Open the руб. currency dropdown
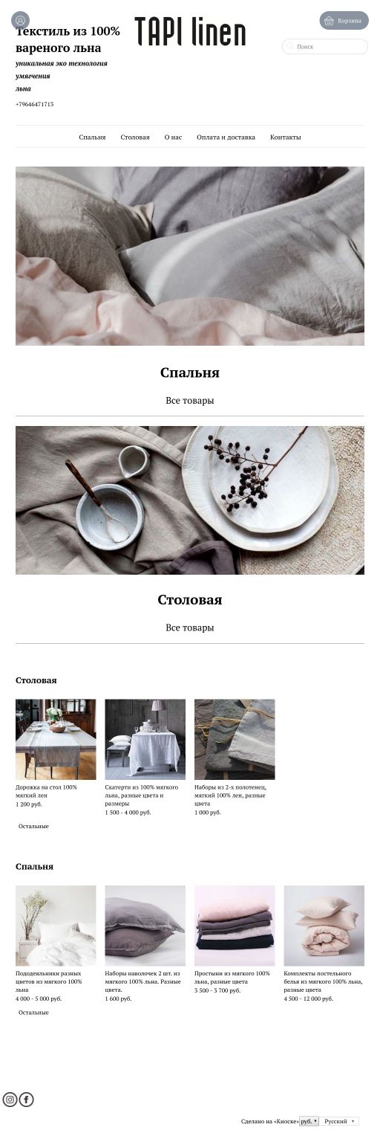Viewport: 380px width, 1139px height. (x=309, y=1121)
